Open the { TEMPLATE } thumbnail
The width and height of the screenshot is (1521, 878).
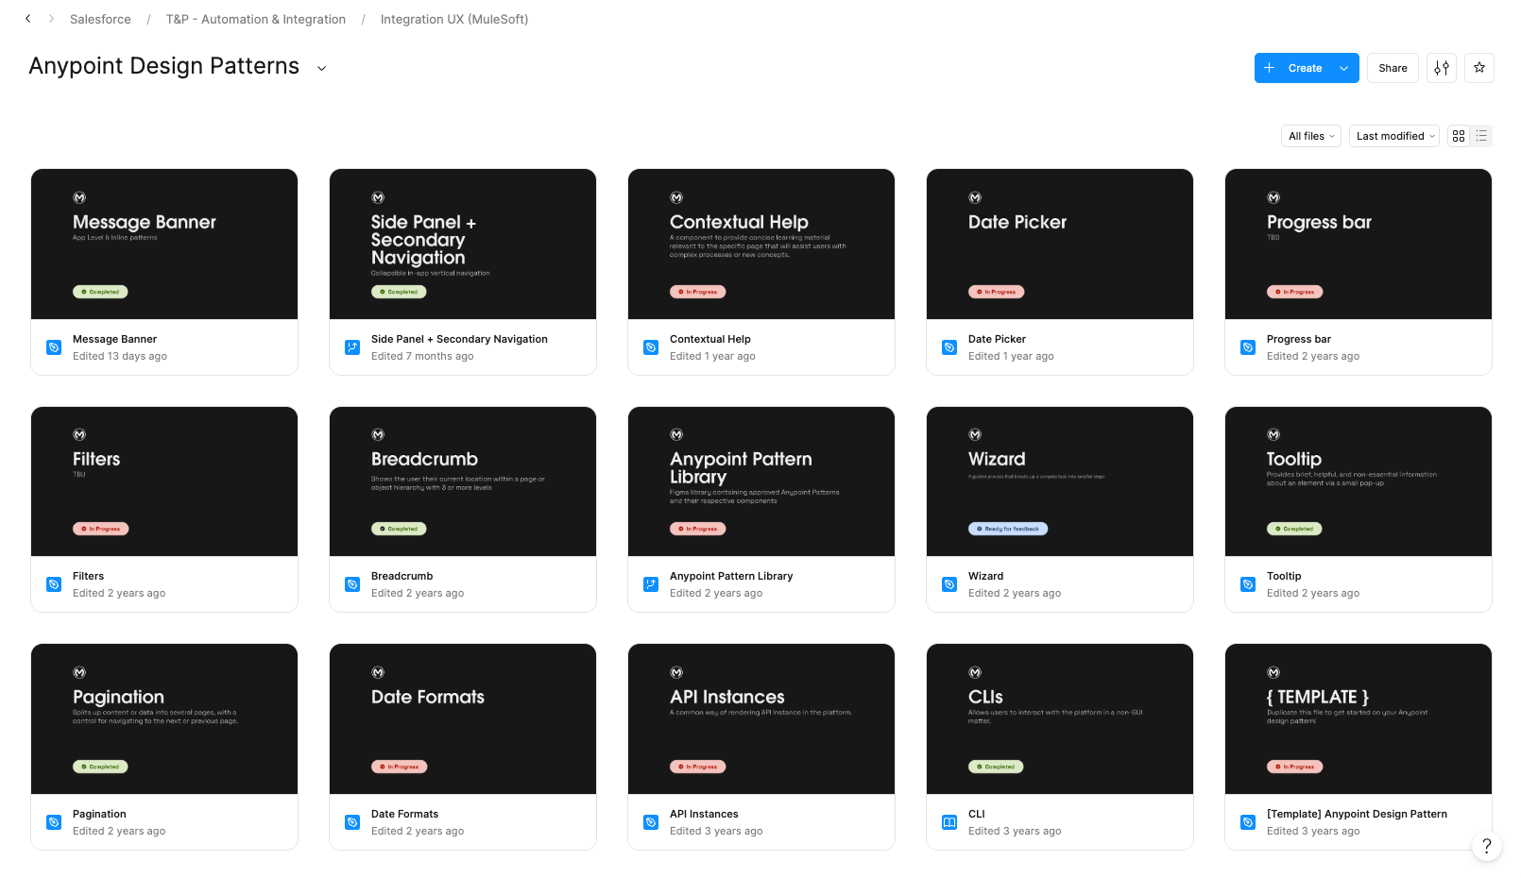click(x=1359, y=719)
